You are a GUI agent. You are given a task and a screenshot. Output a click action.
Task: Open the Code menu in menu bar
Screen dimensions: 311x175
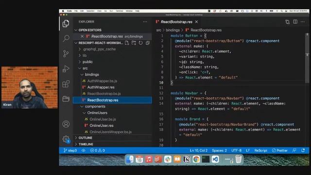[x=69, y=11]
